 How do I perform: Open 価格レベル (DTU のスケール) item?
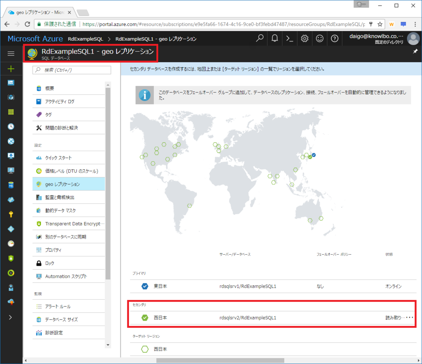(x=69, y=171)
